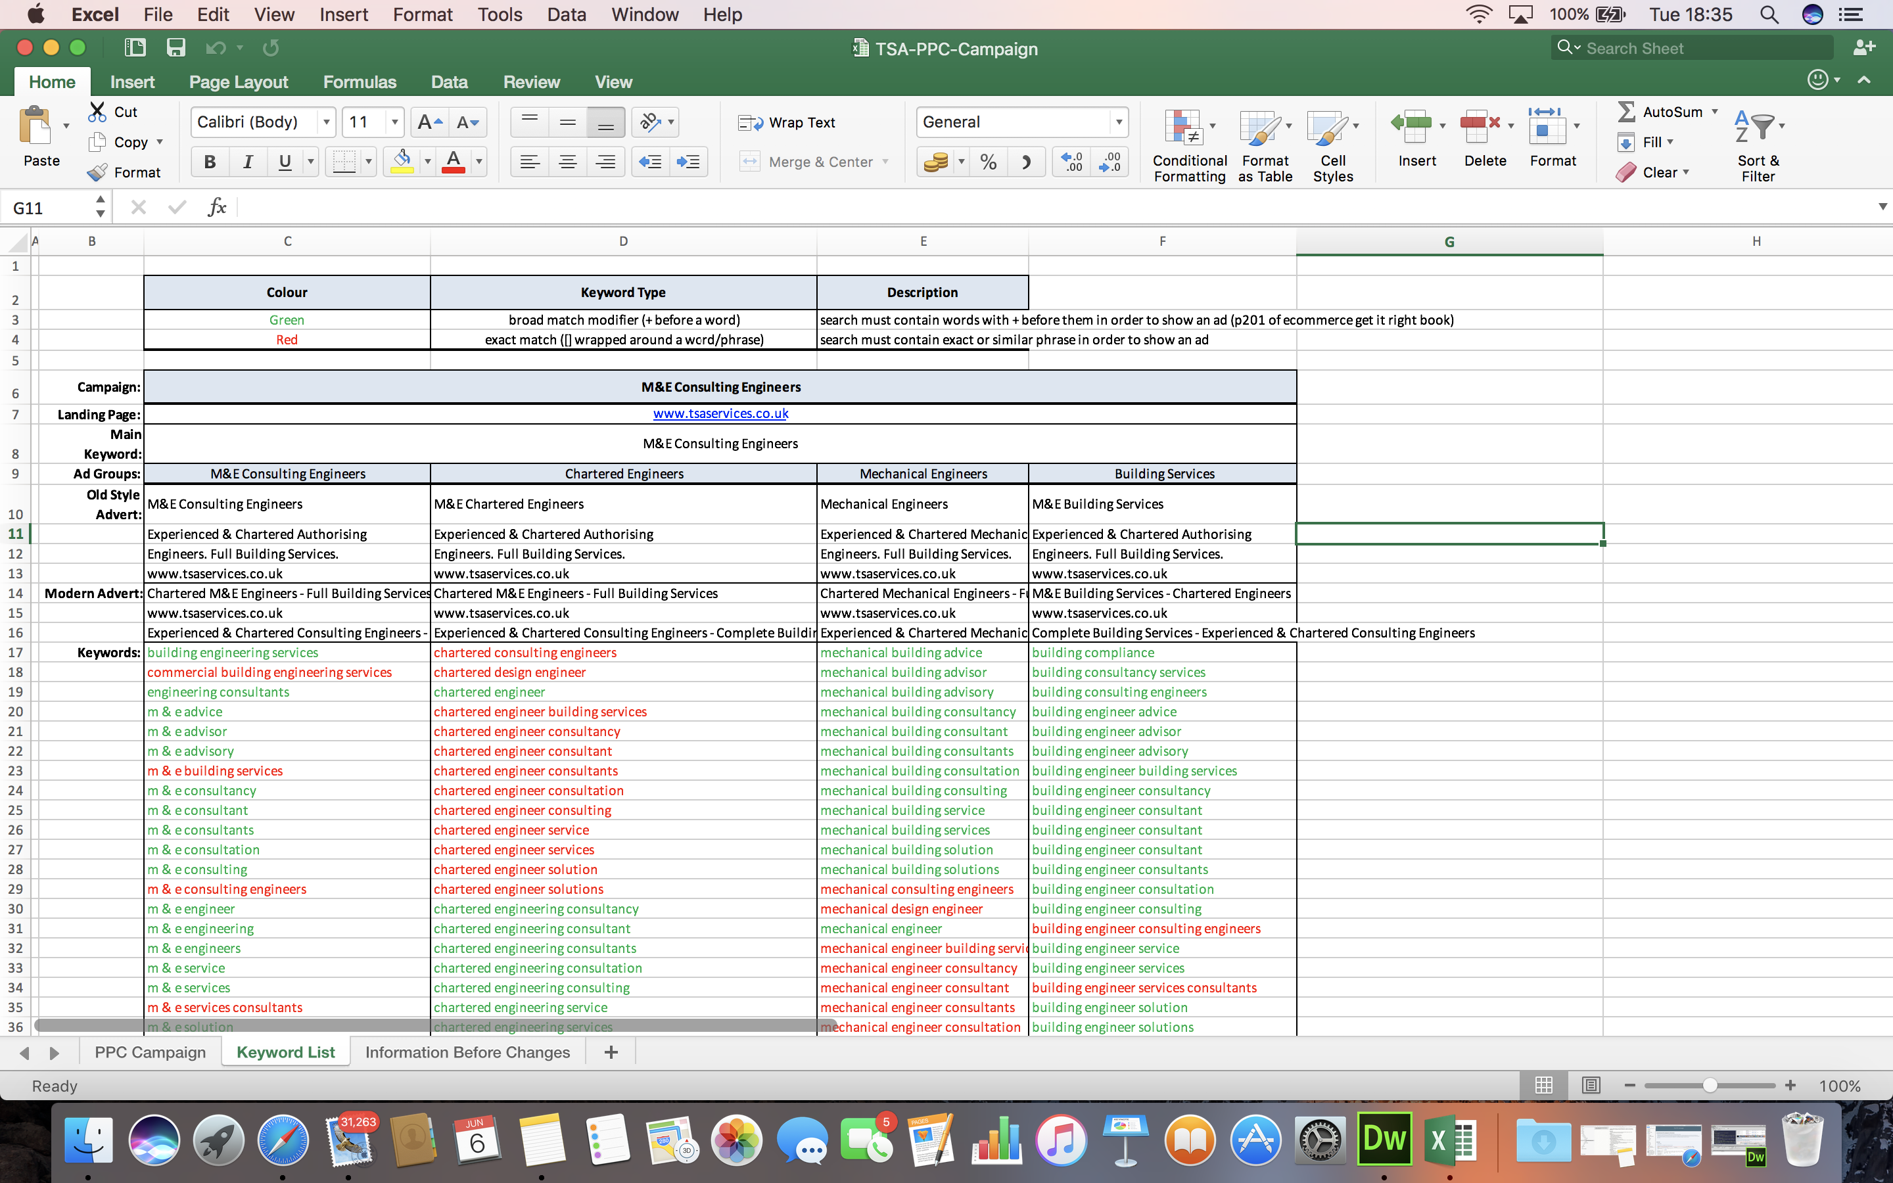Click the Format Painter brush icon

coord(99,172)
